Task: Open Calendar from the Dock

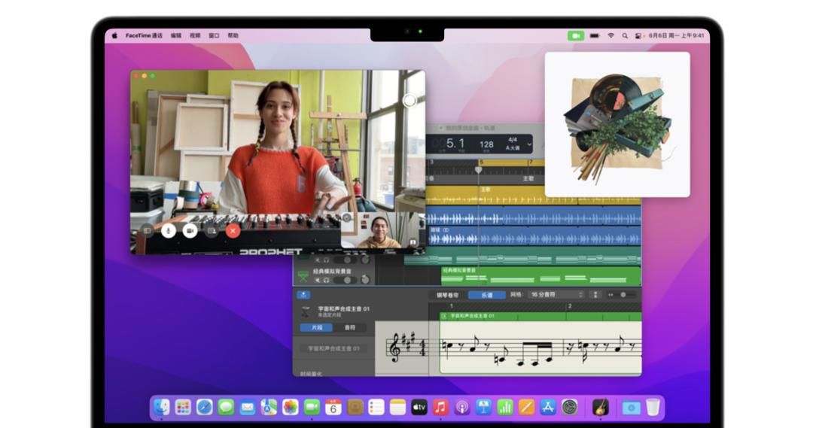Action: tap(333, 407)
